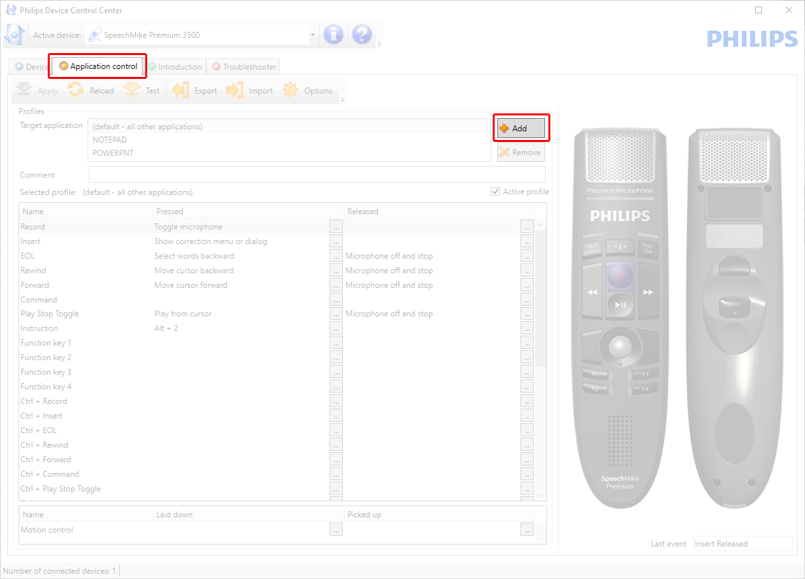Click the Last event field
This screenshot has height=579, width=805.
tap(743, 544)
